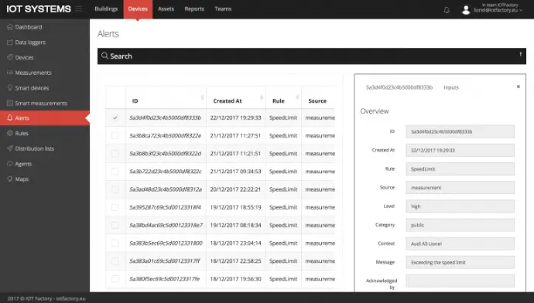Viewport: 534px width, 303px height.
Task: Sort table by Rule column arrows
Action: [x=297, y=97]
